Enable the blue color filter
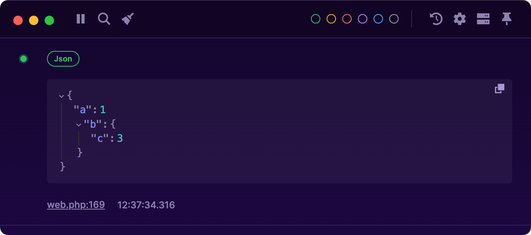This screenshot has height=235, width=531. click(378, 19)
